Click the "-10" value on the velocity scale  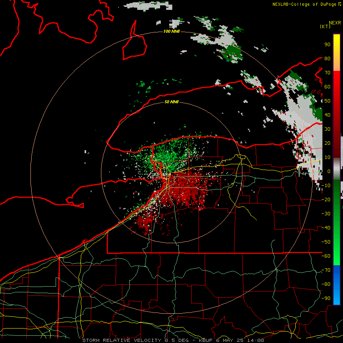coord(326,186)
